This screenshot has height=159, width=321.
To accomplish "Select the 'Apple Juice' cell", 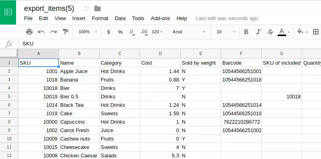I will pyautogui.click(x=79, y=71).
